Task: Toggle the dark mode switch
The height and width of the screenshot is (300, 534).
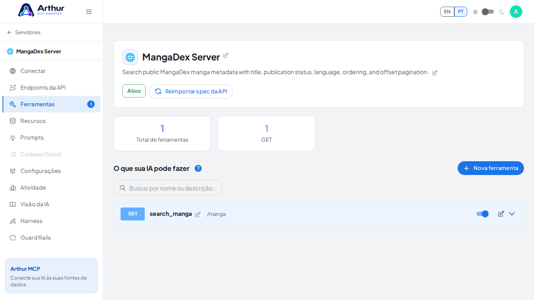Action: pyautogui.click(x=488, y=12)
